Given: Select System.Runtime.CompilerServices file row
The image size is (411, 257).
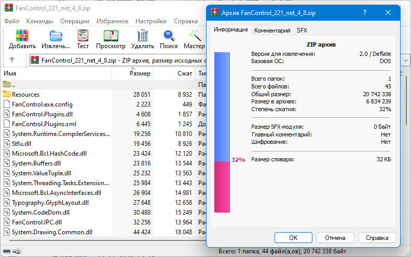Looking at the screenshot, I should point(104,134).
